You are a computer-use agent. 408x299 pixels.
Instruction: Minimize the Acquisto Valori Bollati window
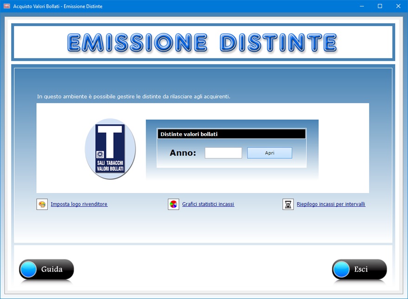[362, 6]
